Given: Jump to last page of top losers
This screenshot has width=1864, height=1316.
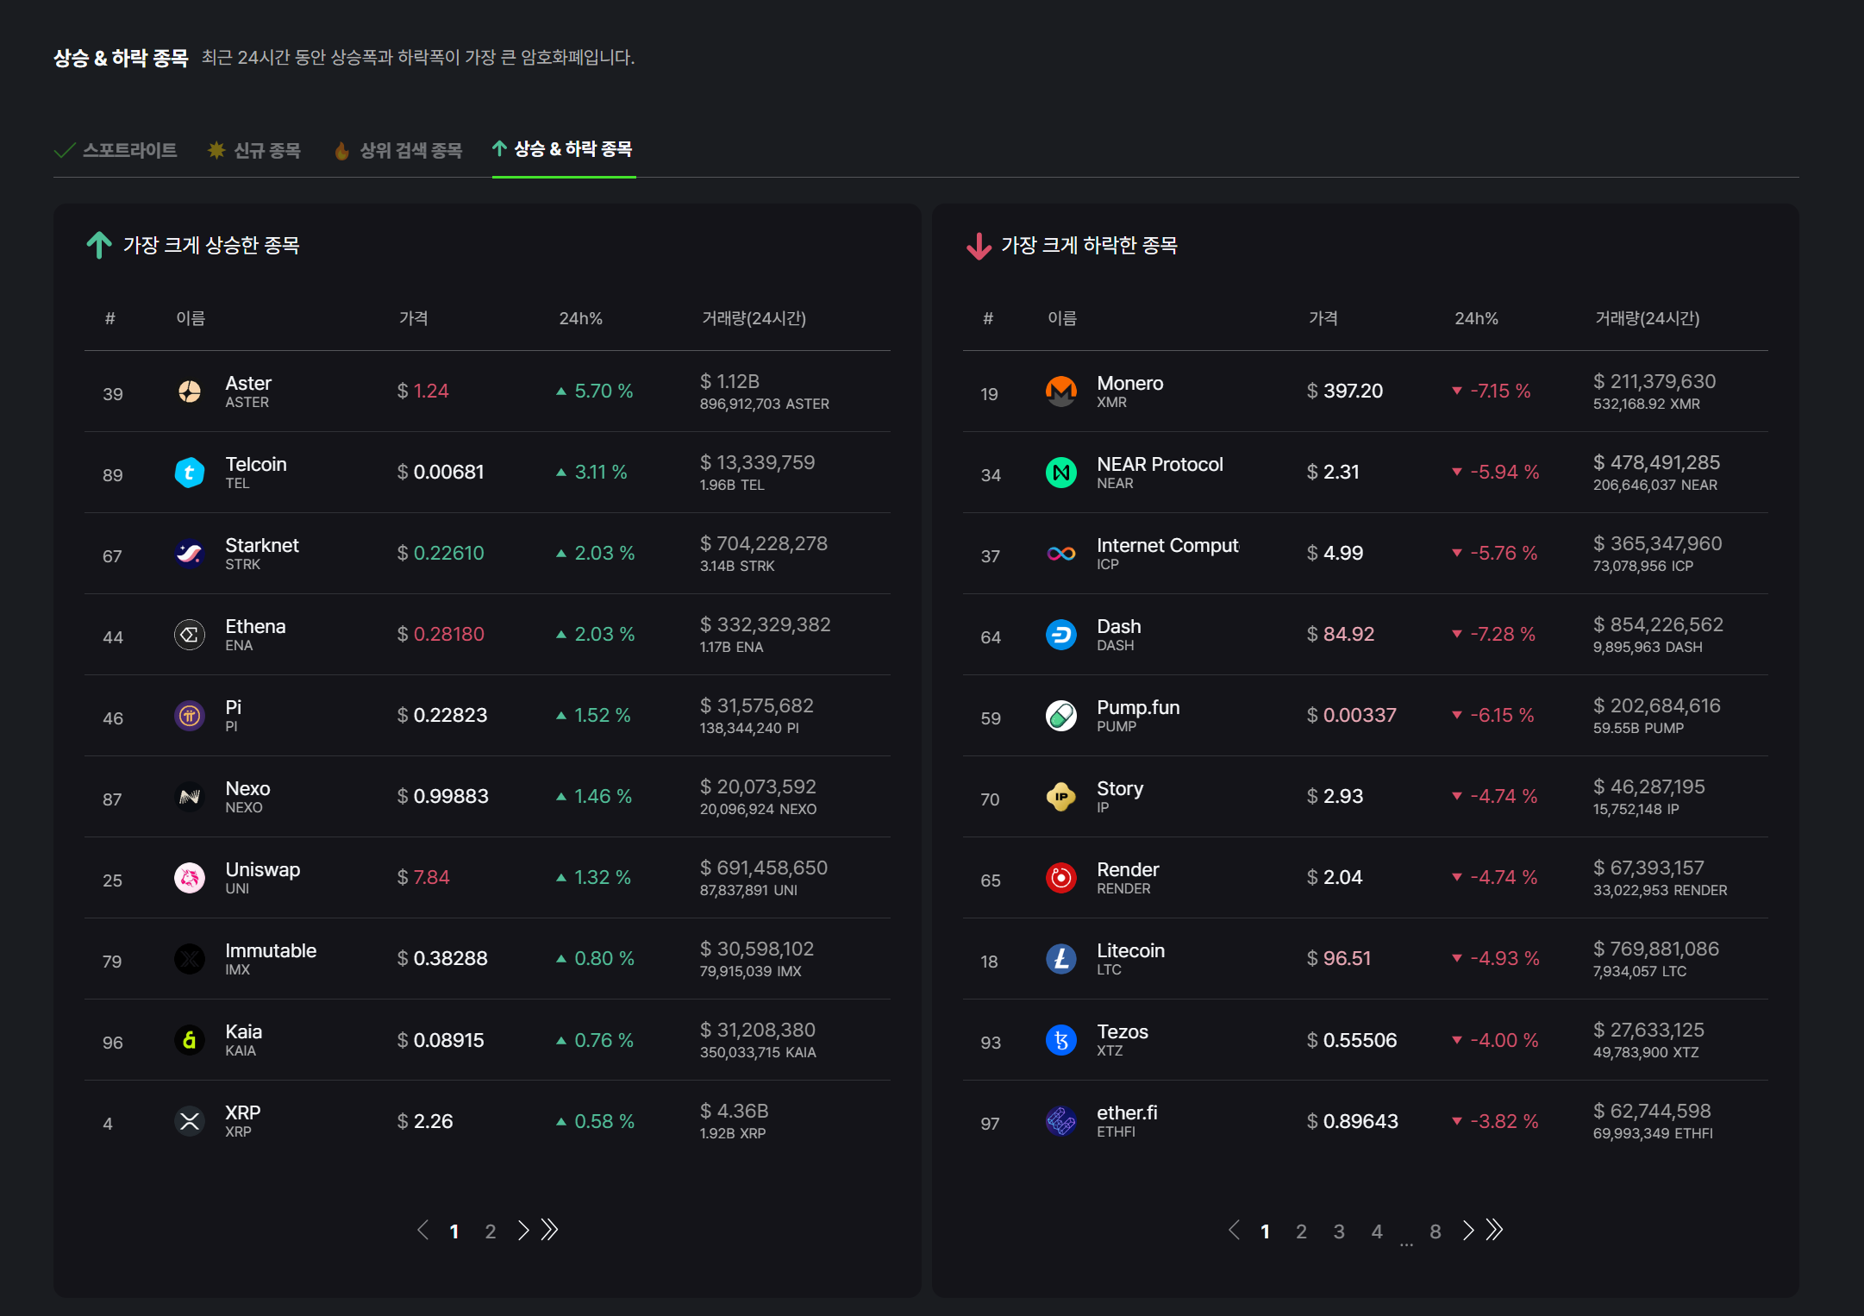Looking at the screenshot, I should [1495, 1231].
